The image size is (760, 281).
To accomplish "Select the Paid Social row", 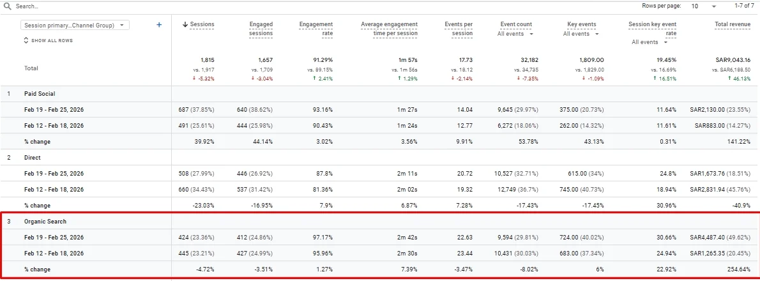I will point(379,94).
